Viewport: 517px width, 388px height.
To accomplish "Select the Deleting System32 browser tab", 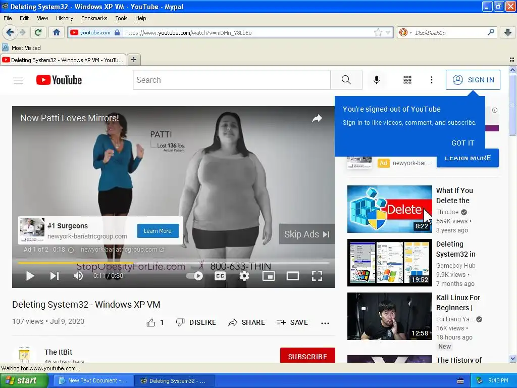I will coord(63,60).
